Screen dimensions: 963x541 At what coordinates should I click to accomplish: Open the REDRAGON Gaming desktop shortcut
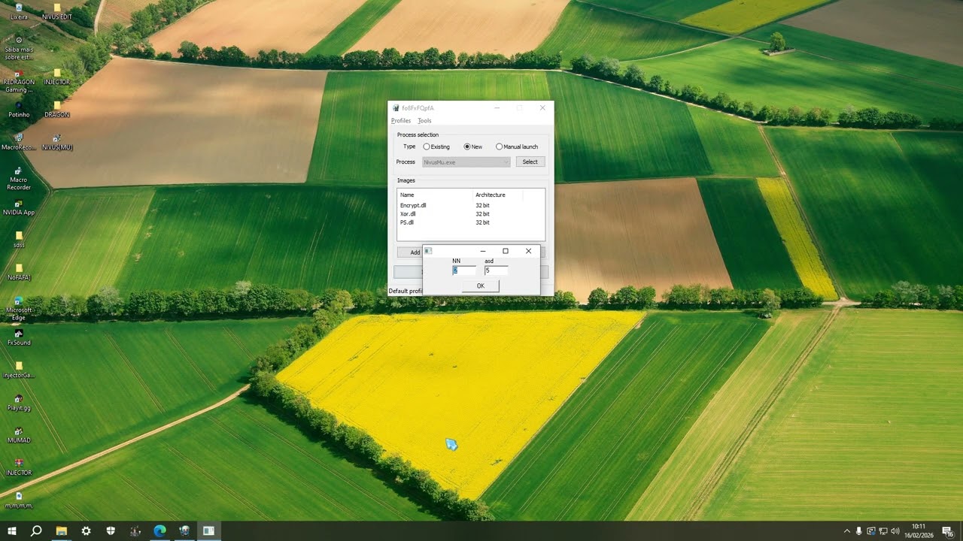pyautogui.click(x=19, y=80)
